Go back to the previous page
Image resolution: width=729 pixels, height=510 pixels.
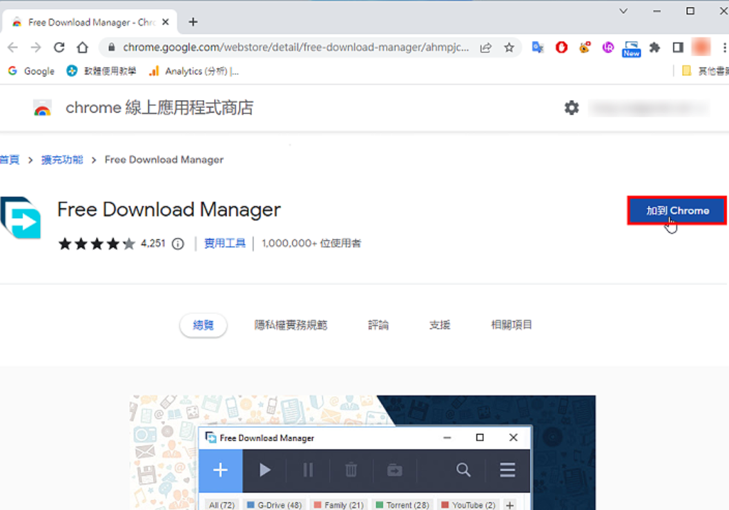click(12, 48)
